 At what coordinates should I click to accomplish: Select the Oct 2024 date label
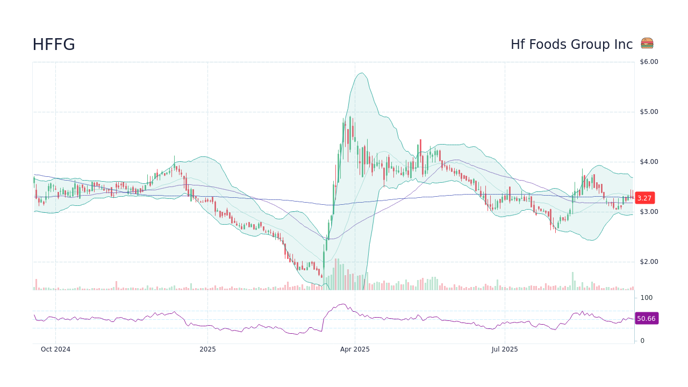click(55, 349)
